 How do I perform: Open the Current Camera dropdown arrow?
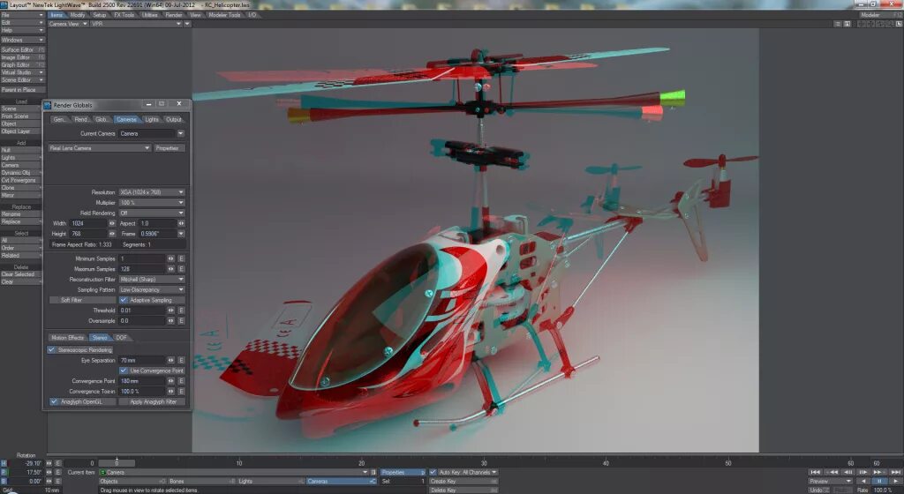[180, 133]
